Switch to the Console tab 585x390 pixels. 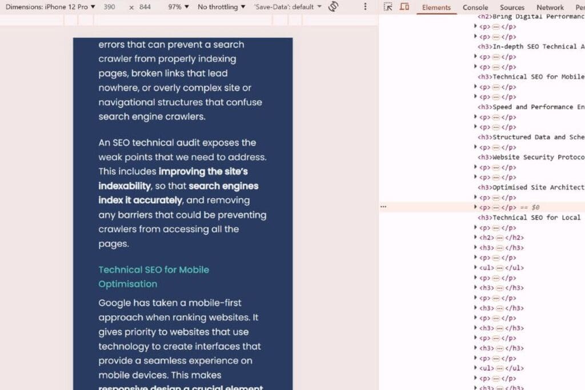tap(475, 7)
